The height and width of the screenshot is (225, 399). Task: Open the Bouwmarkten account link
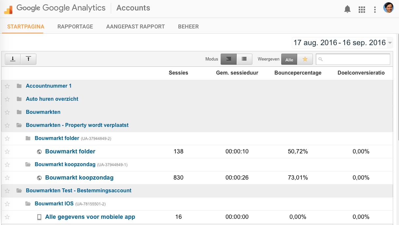point(43,112)
